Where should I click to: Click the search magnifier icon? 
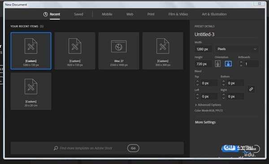tap(56, 148)
